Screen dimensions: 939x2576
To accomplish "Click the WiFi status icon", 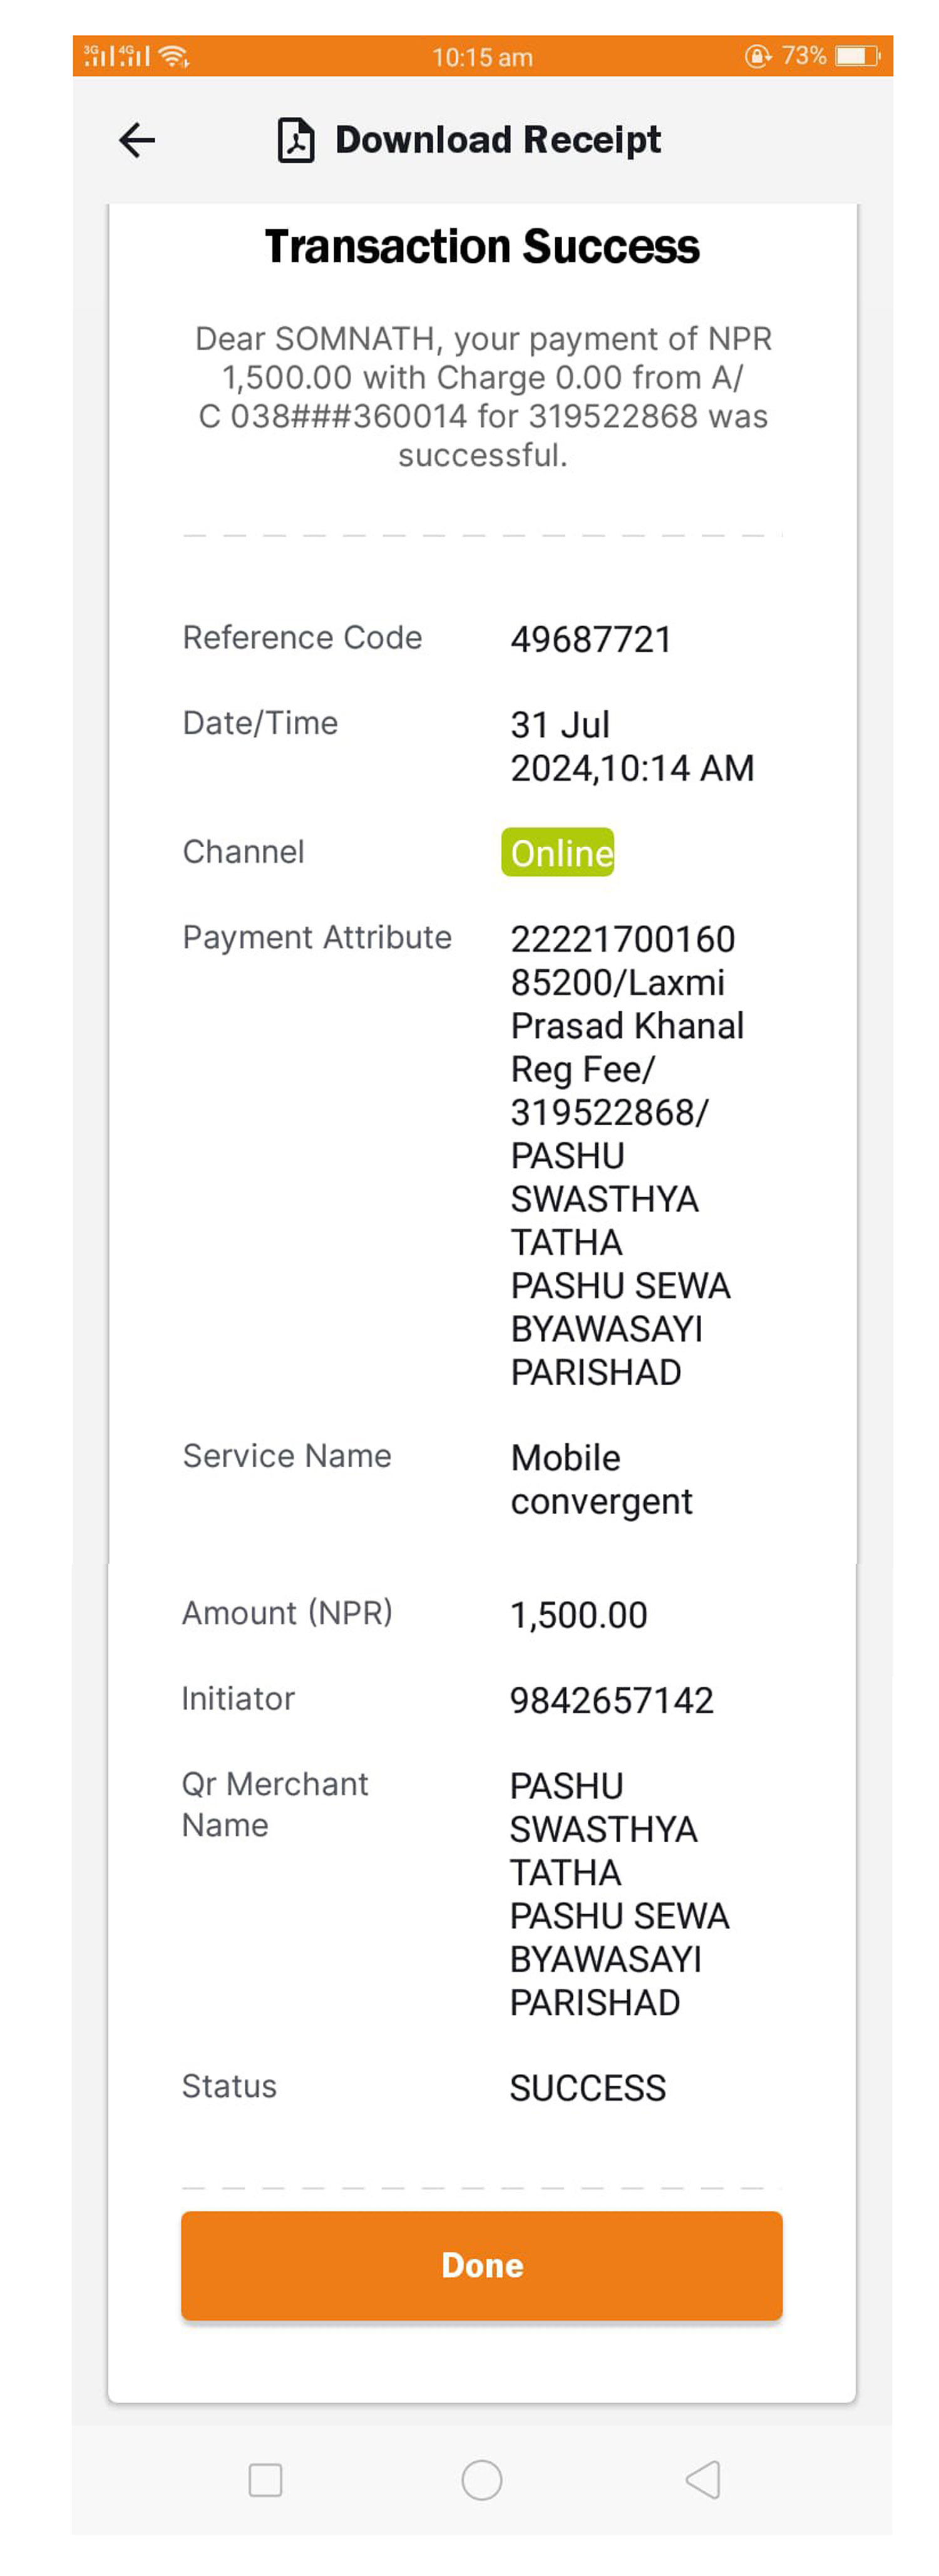I will [x=174, y=56].
